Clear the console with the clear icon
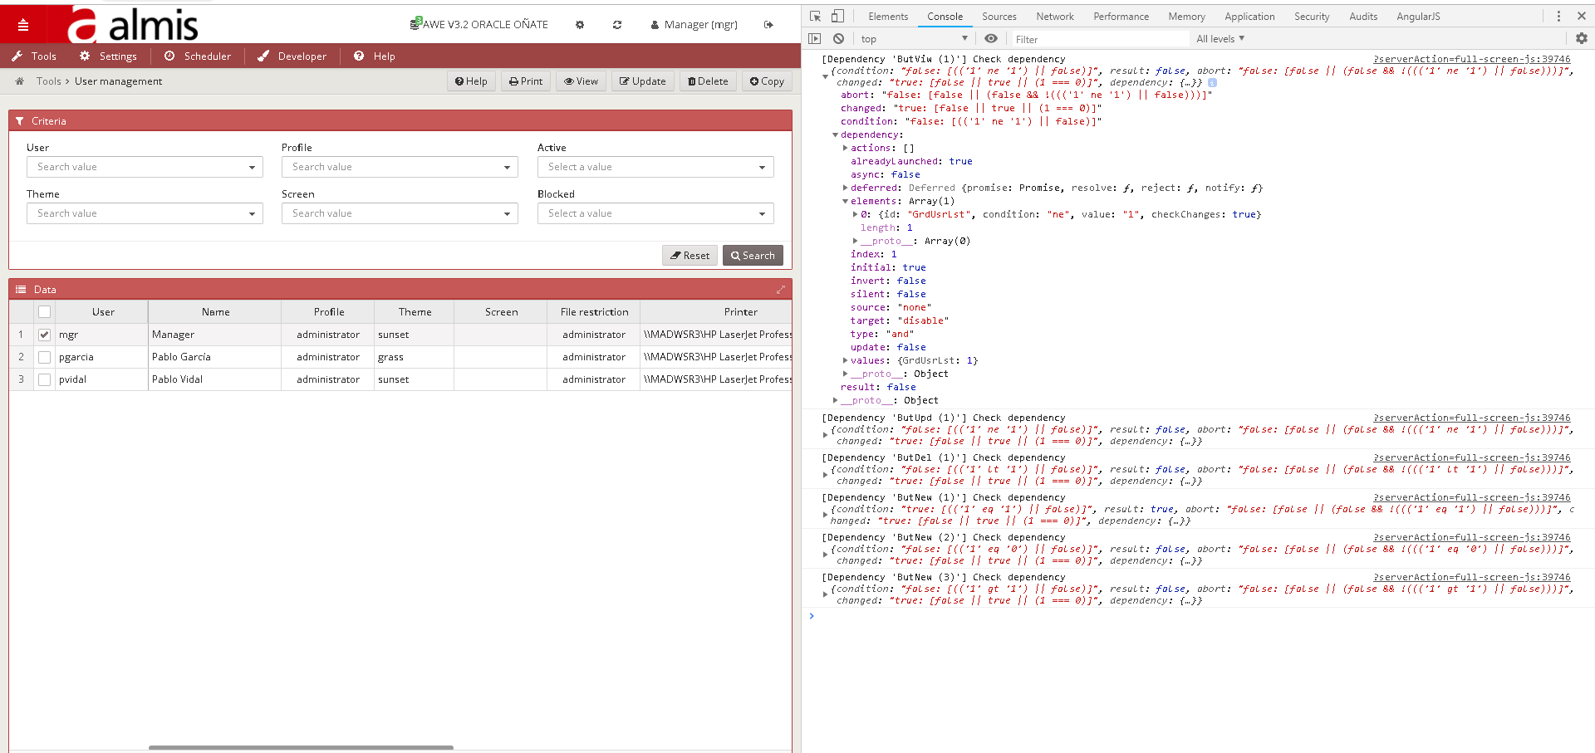The width and height of the screenshot is (1595, 753). point(838,38)
